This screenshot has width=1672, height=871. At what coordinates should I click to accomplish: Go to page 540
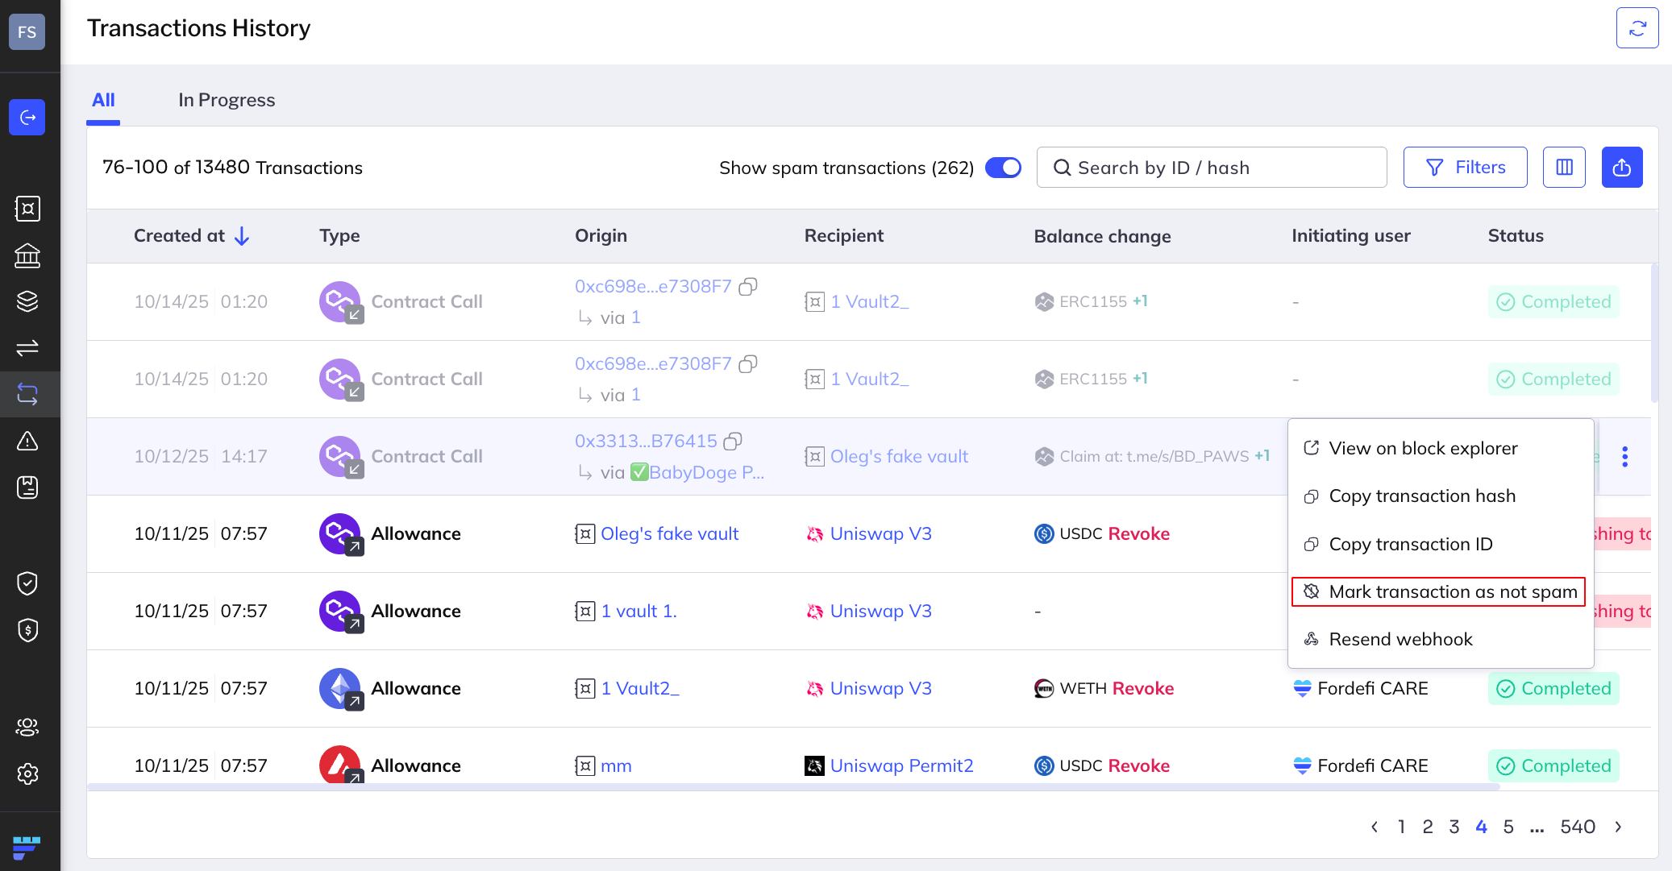coord(1577,827)
